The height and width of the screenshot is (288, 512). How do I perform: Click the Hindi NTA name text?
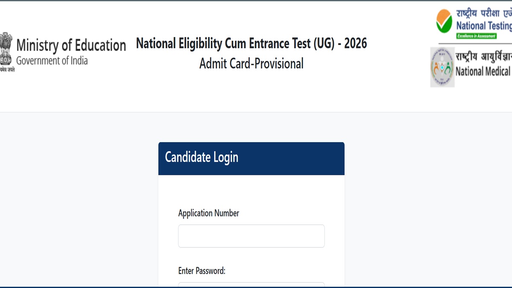483,13
